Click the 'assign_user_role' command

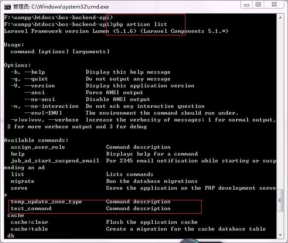[x=38, y=147]
